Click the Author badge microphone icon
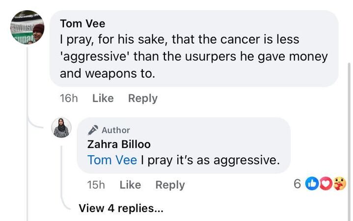This screenshot has width=353, height=221. [x=93, y=130]
